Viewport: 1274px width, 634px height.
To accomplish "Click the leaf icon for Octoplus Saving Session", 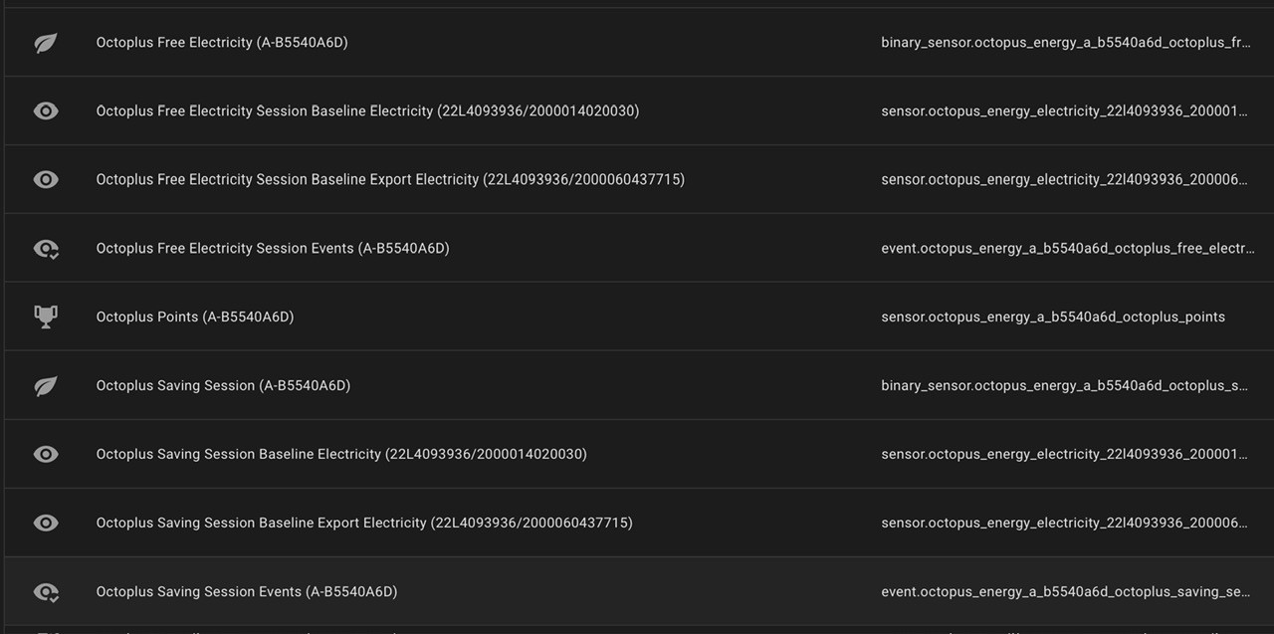I will [46, 386].
